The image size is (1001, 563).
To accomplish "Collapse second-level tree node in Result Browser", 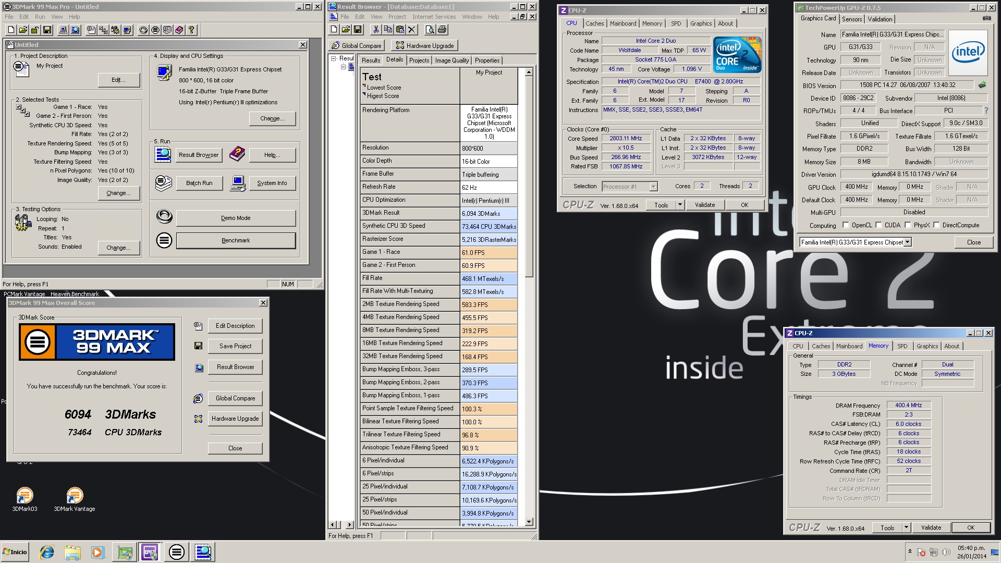I will point(343,67).
